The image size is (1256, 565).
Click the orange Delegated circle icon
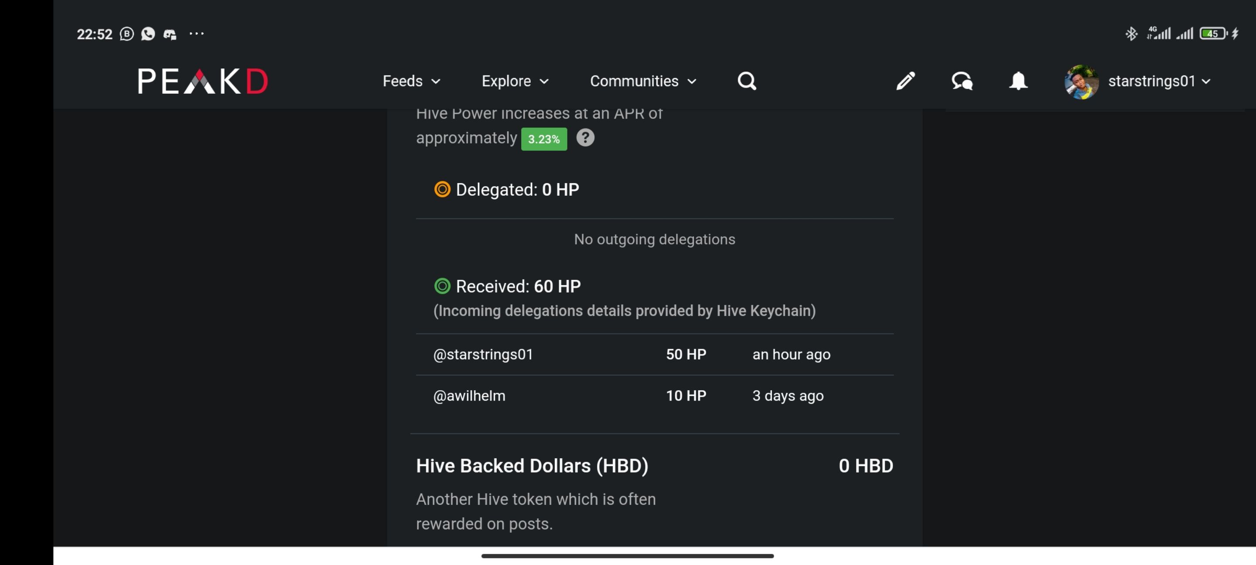tap(442, 189)
